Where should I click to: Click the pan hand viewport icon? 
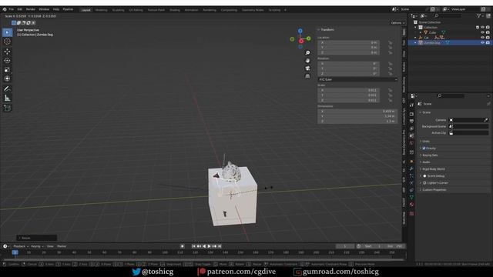coord(307,60)
